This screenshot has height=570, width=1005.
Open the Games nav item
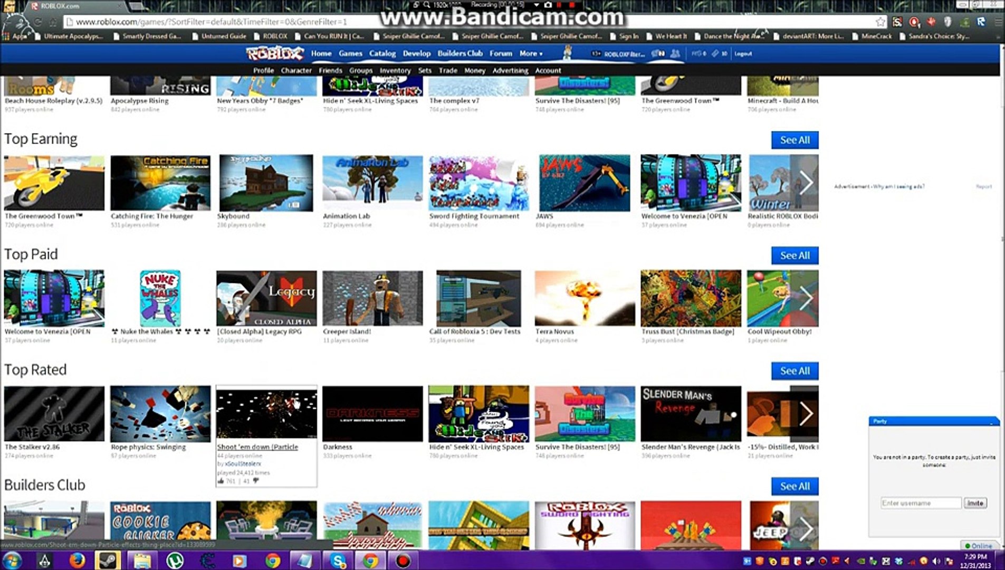tap(350, 53)
